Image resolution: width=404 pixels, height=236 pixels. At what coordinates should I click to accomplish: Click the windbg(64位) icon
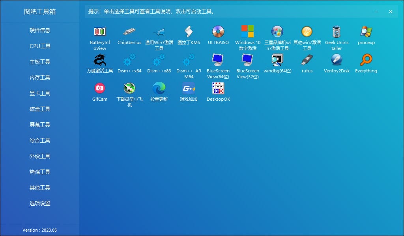click(x=277, y=60)
